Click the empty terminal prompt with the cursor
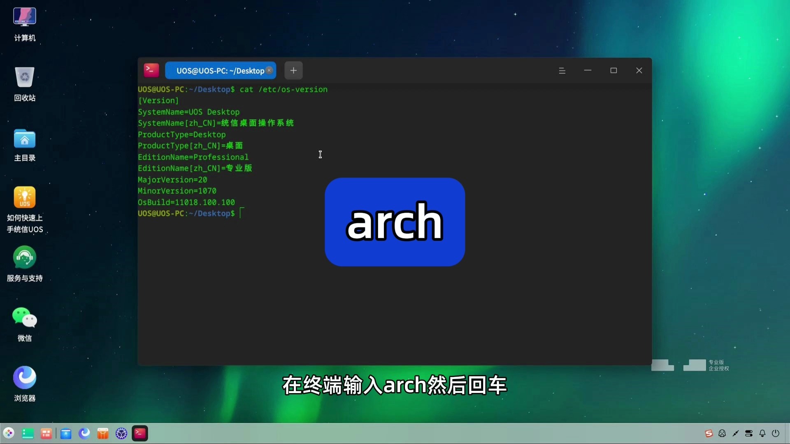Viewport: 790px width, 444px height. click(191, 213)
